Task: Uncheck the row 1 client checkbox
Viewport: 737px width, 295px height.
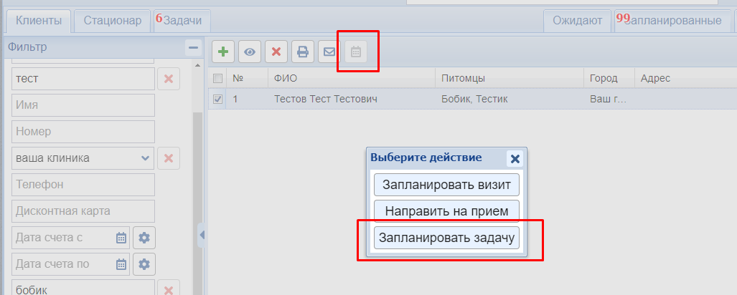Action: pos(217,99)
